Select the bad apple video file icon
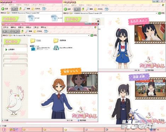The width and height of the screenshot is (166, 132). tap(33, 48)
